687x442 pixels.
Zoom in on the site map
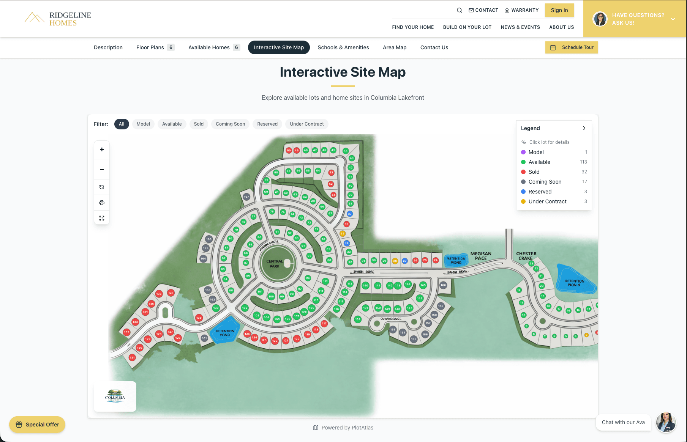tap(101, 149)
